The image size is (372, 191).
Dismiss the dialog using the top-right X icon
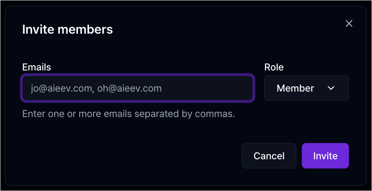(349, 23)
